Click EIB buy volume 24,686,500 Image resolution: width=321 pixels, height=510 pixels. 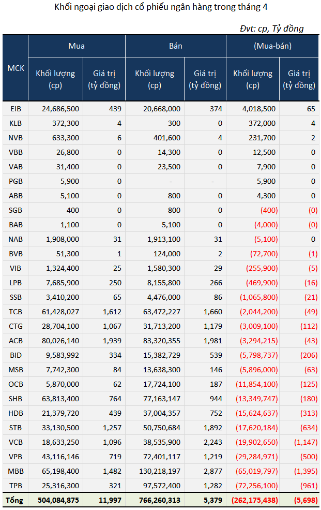tap(60, 109)
